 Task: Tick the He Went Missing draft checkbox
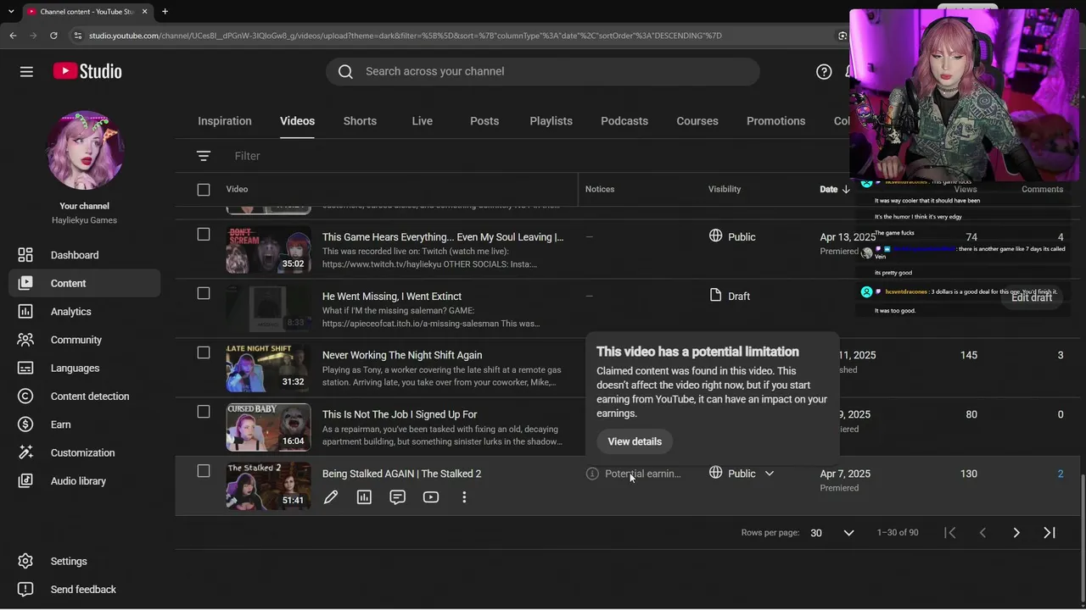[204, 293]
